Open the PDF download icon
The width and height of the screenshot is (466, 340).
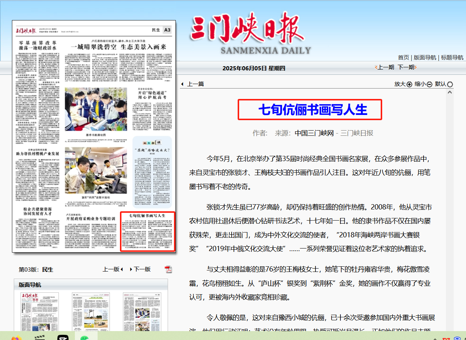click(168, 269)
